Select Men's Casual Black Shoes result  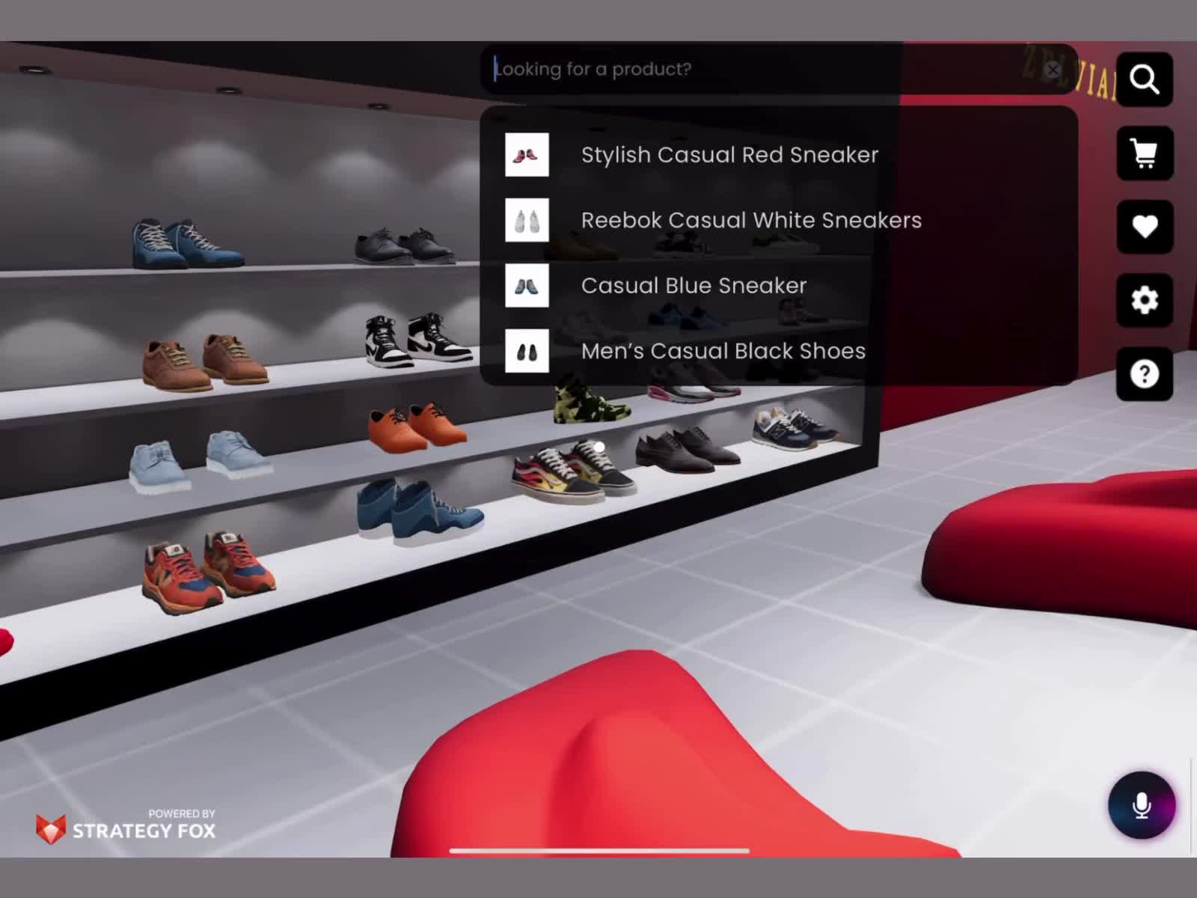[x=723, y=351]
